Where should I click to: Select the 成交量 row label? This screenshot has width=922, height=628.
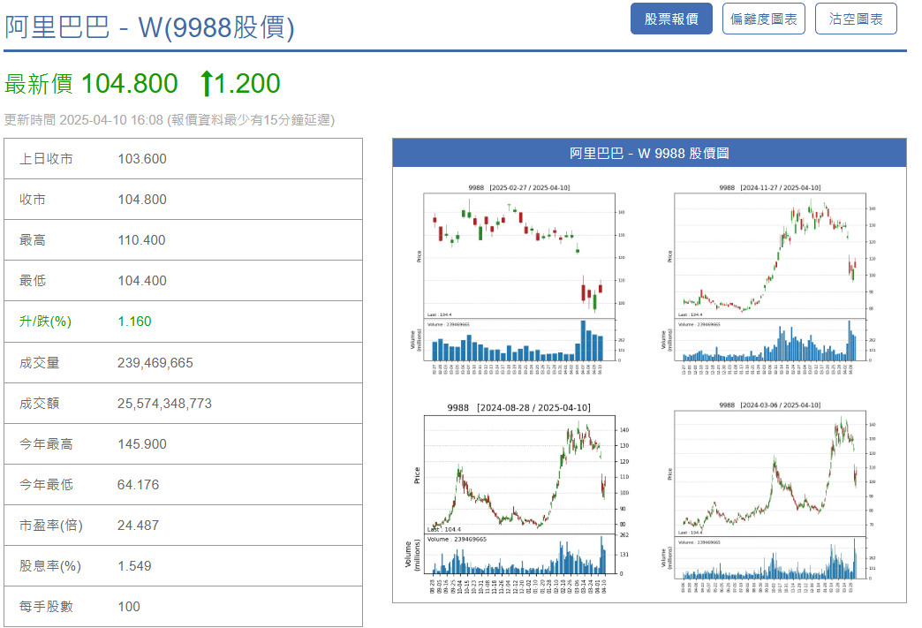tap(40, 363)
